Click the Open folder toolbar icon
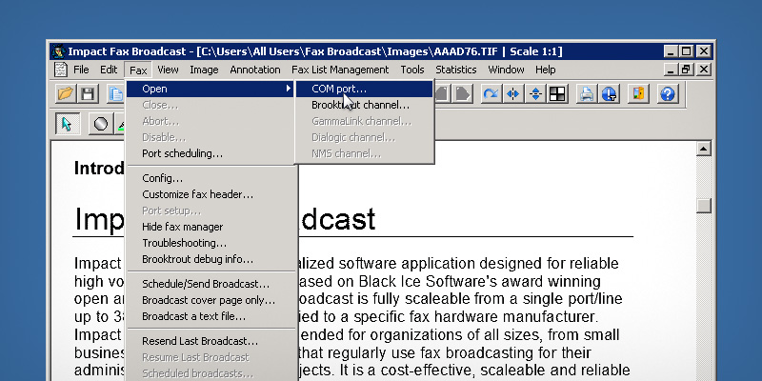 (65, 93)
